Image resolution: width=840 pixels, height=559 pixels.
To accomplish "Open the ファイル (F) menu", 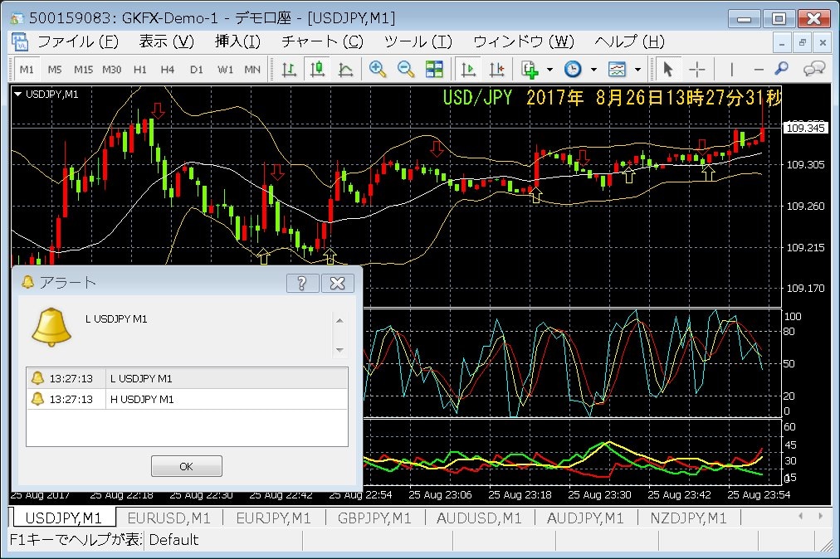I will [78, 41].
